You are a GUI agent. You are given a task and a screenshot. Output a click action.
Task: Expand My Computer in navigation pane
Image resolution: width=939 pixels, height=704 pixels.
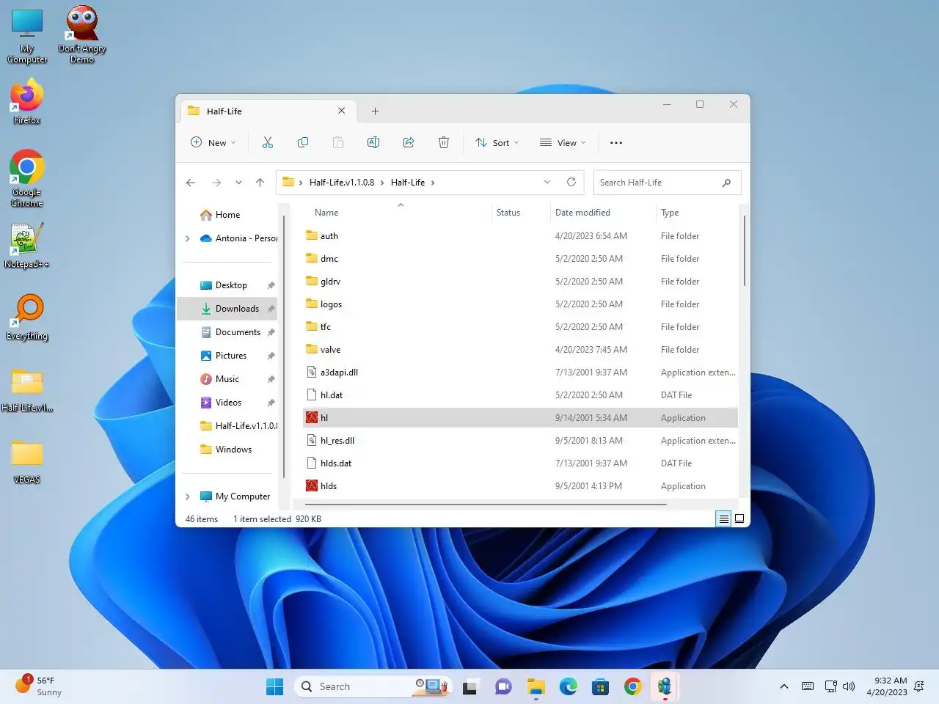188,496
